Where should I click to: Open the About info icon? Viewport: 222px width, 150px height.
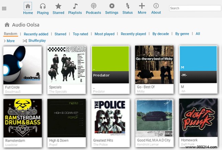156,6
